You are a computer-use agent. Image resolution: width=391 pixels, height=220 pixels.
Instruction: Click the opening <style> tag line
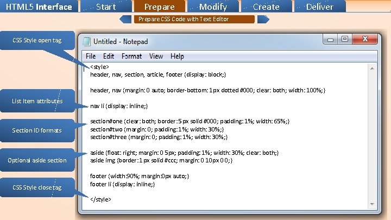tap(99, 67)
